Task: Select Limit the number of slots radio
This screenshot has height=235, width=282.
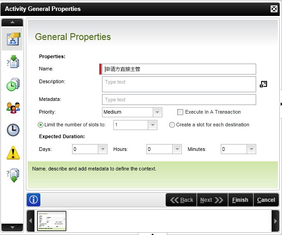Action: click(x=40, y=125)
